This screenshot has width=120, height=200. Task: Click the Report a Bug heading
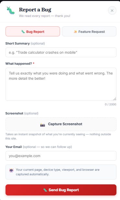35,10
